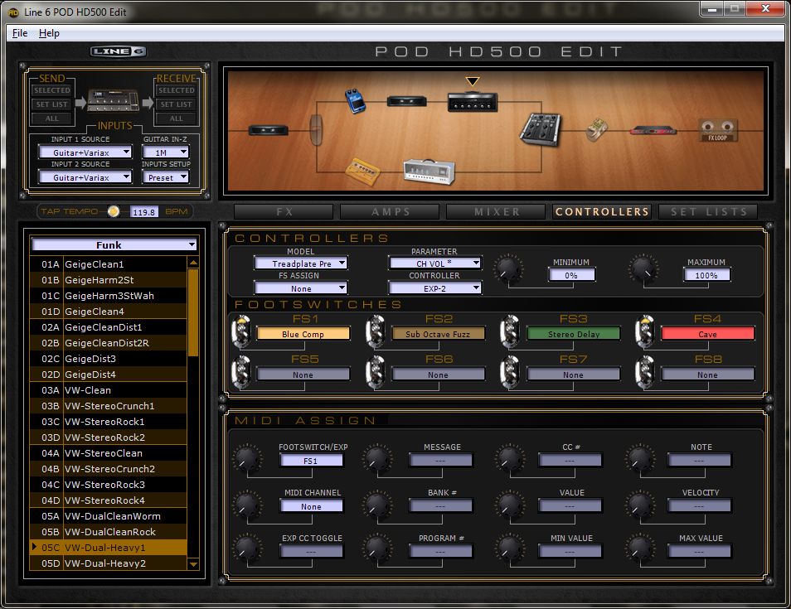Click the Line 6 logo

(119, 51)
